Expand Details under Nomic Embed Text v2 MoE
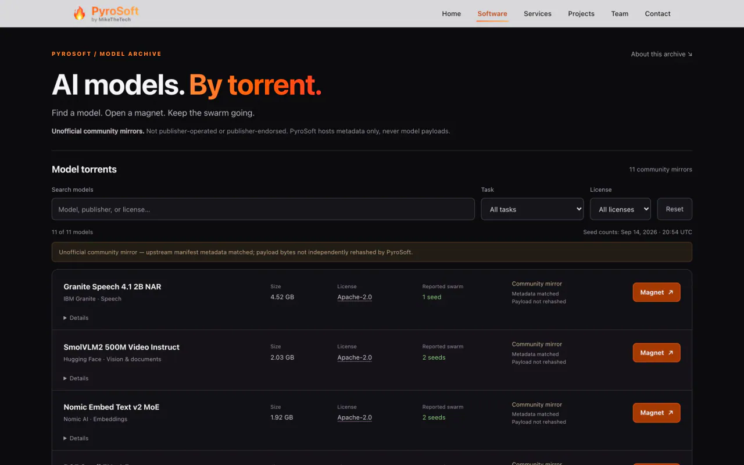The image size is (744, 465). (x=76, y=438)
